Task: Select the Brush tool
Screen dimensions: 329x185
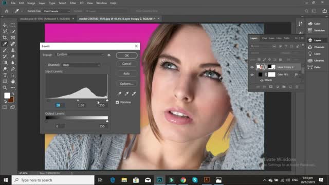Action: (5, 50)
